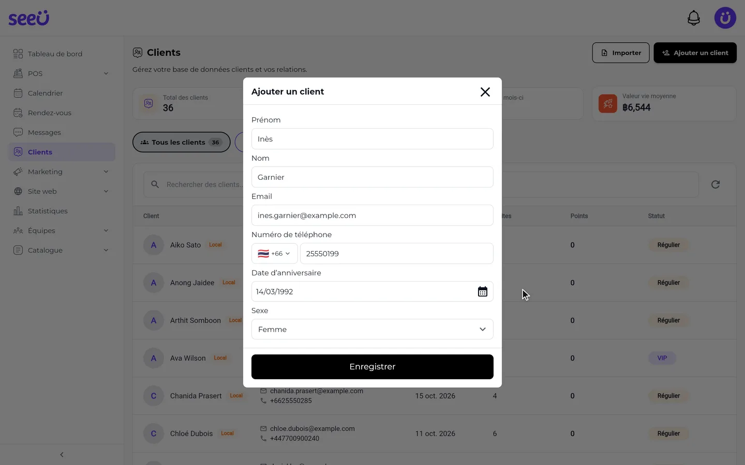Expand the Marketing menu chevron
This screenshot has height=465, width=745.
click(106, 172)
